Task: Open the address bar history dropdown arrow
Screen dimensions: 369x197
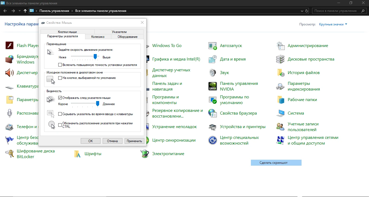Action: pos(302,11)
